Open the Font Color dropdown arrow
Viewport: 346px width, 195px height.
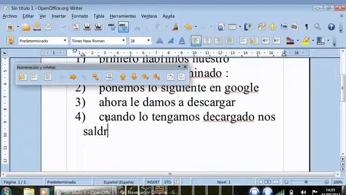tap(298, 41)
